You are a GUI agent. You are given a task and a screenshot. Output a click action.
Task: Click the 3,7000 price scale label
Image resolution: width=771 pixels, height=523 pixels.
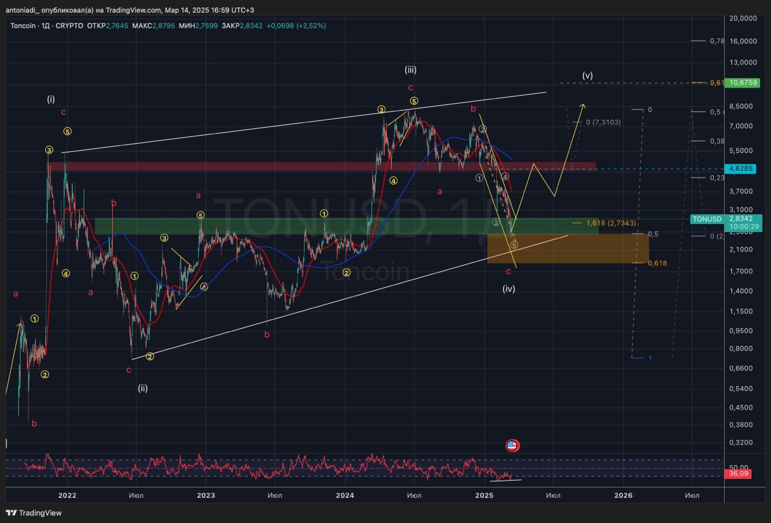click(x=741, y=191)
